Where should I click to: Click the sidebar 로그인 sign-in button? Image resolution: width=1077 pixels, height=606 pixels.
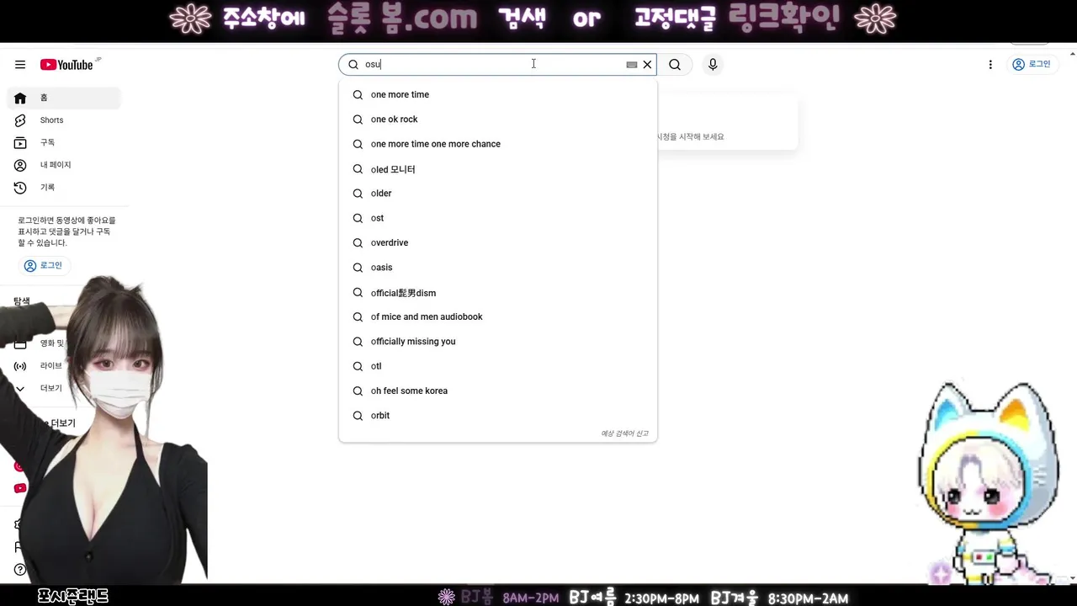(44, 265)
